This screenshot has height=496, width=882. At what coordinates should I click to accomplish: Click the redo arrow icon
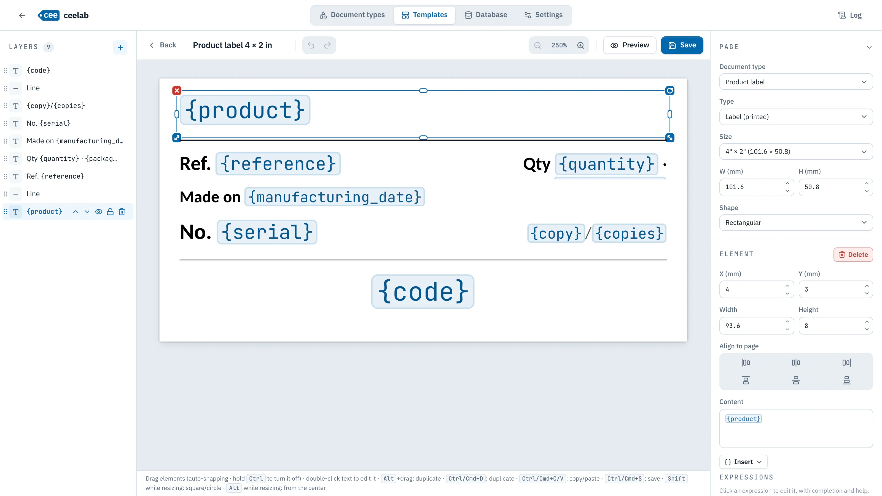(327, 45)
